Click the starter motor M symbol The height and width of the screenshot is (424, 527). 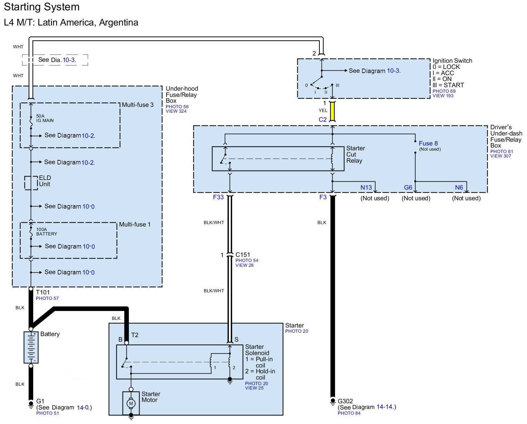point(131,403)
